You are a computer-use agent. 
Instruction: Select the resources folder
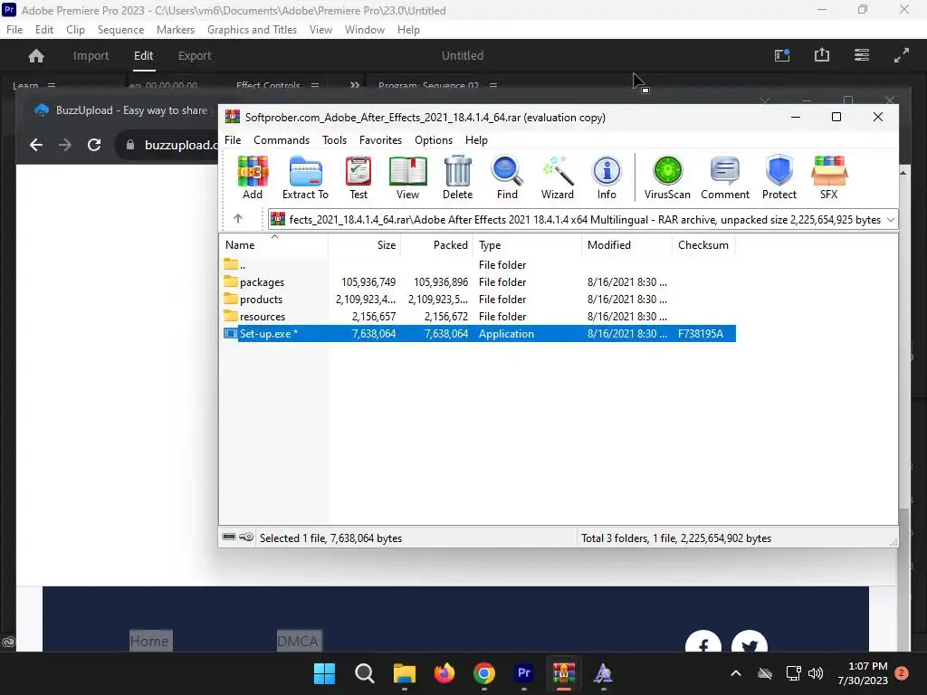point(480,316)
